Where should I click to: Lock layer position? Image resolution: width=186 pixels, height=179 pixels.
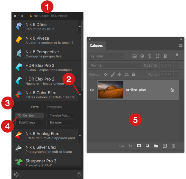119,75
